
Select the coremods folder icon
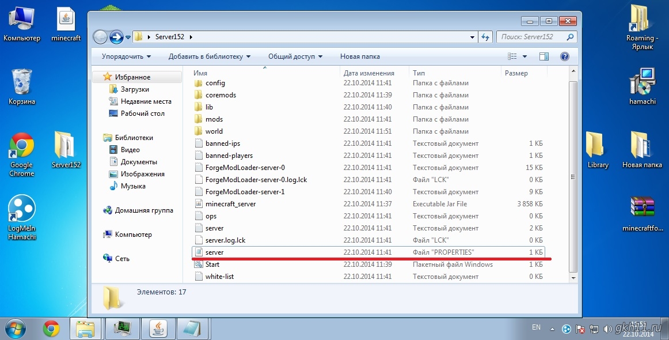pos(198,95)
